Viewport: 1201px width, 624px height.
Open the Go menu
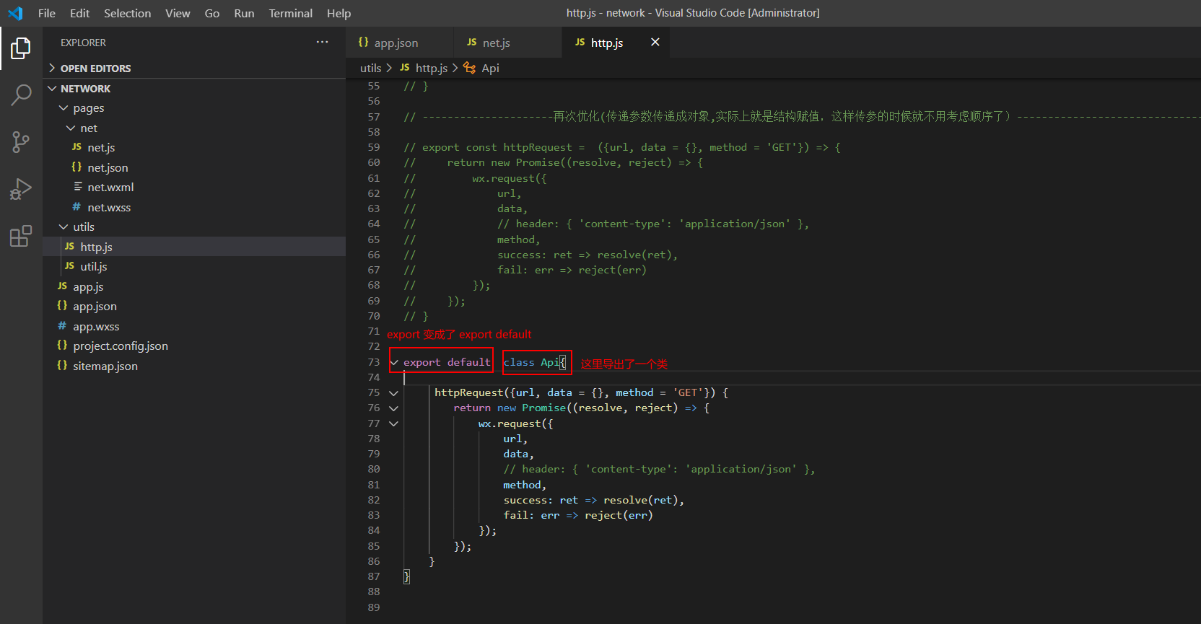(212, 13)
